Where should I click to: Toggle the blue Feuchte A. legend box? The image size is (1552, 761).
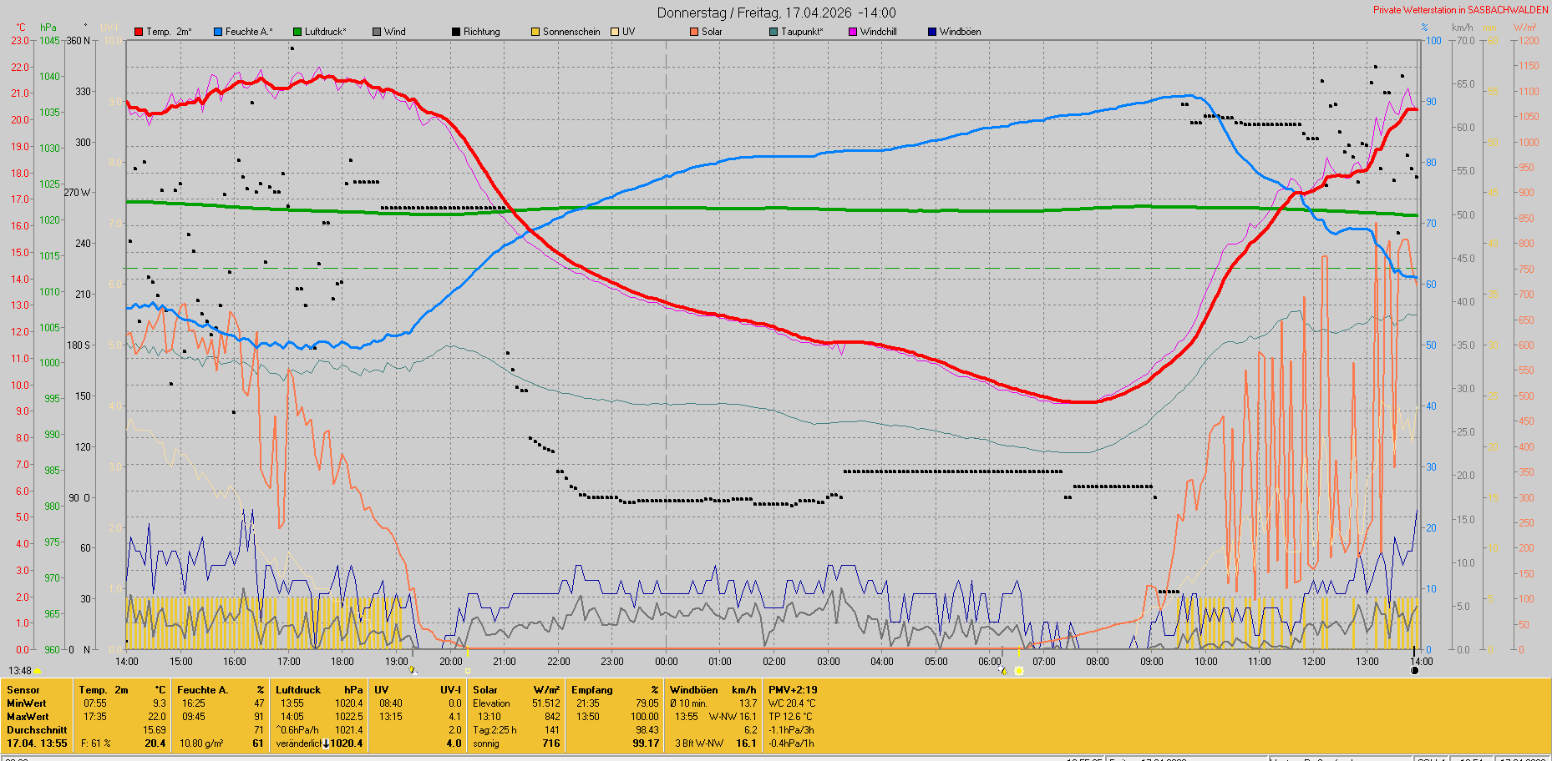coord(218,32)
